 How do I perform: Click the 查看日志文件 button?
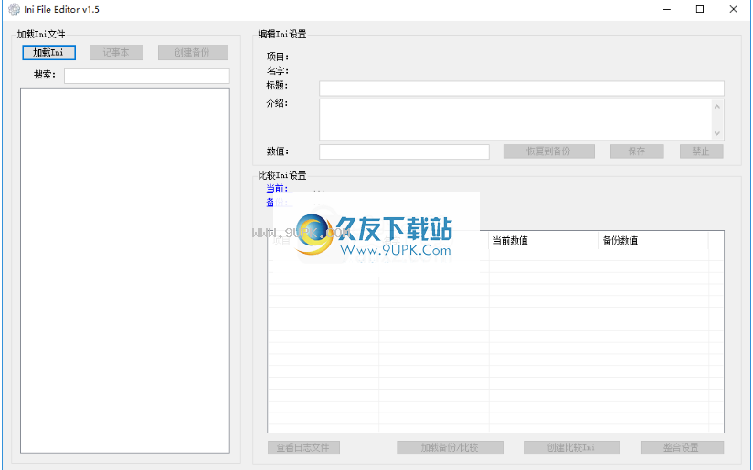303,447
